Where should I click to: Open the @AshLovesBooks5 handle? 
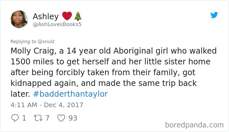[x=57, y=25]
